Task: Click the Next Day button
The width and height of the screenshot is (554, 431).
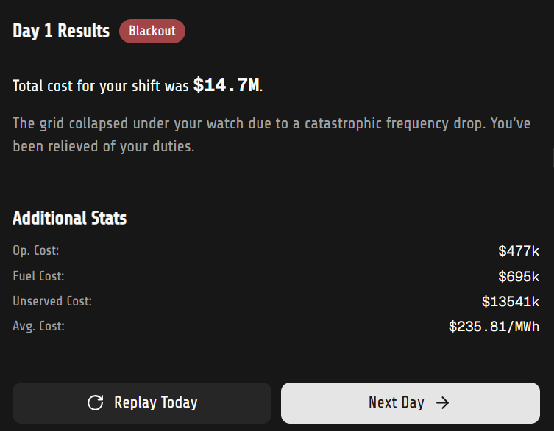Action: pyautogui.click(x=410, y=402)
